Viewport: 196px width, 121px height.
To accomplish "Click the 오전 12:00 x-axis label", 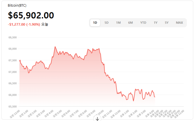I will click(15, 114).
